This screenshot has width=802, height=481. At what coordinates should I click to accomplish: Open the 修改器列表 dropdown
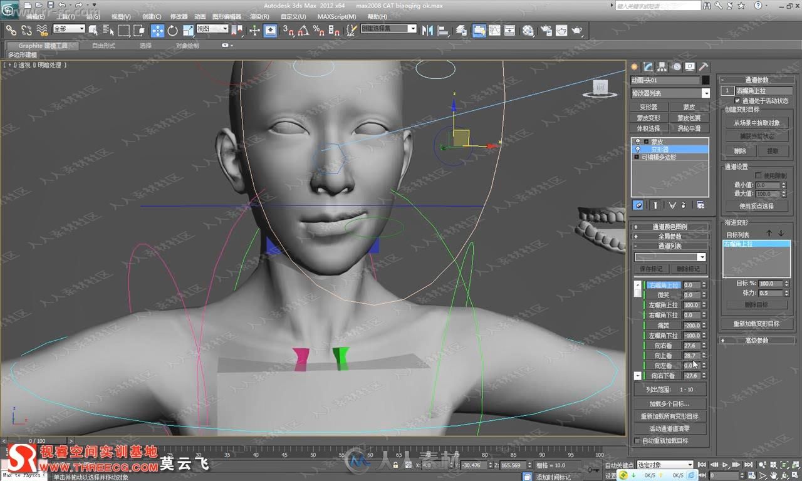670,93
